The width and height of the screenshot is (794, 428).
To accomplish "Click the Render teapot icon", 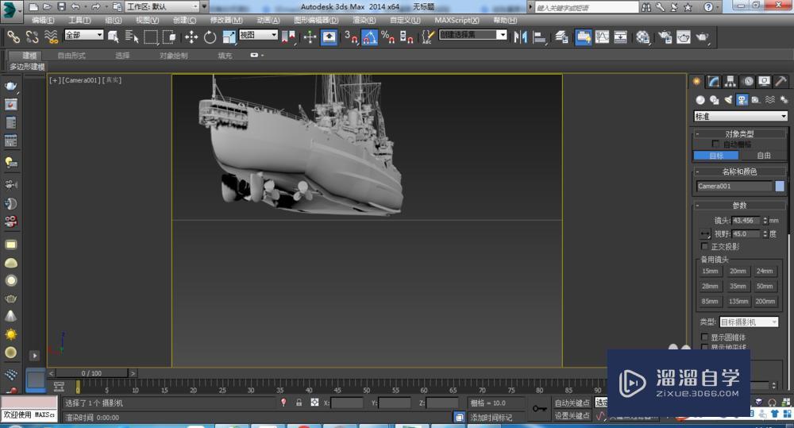I will (703, 37).
